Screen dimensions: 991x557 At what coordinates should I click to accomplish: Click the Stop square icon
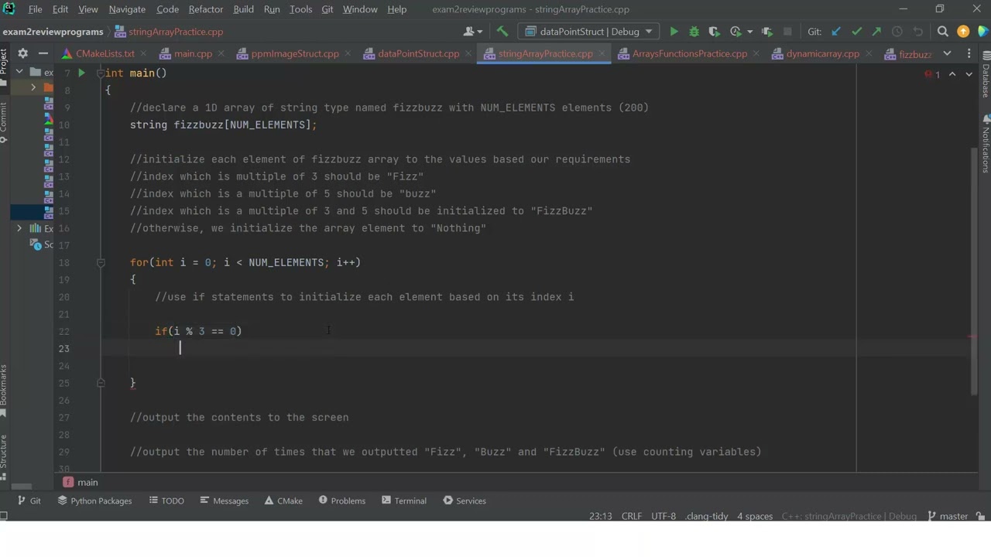tap(788, 32)
